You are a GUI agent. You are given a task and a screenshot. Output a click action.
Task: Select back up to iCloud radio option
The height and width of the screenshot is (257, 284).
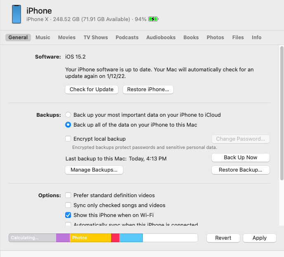68,115
